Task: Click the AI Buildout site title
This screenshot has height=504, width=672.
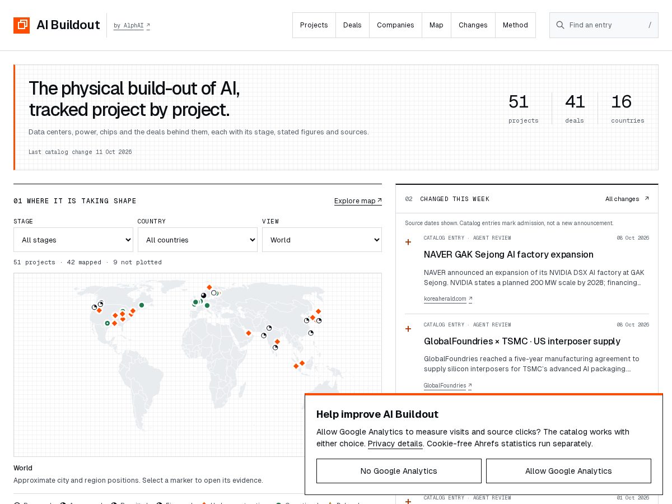Action: click(x=68, y=25)
